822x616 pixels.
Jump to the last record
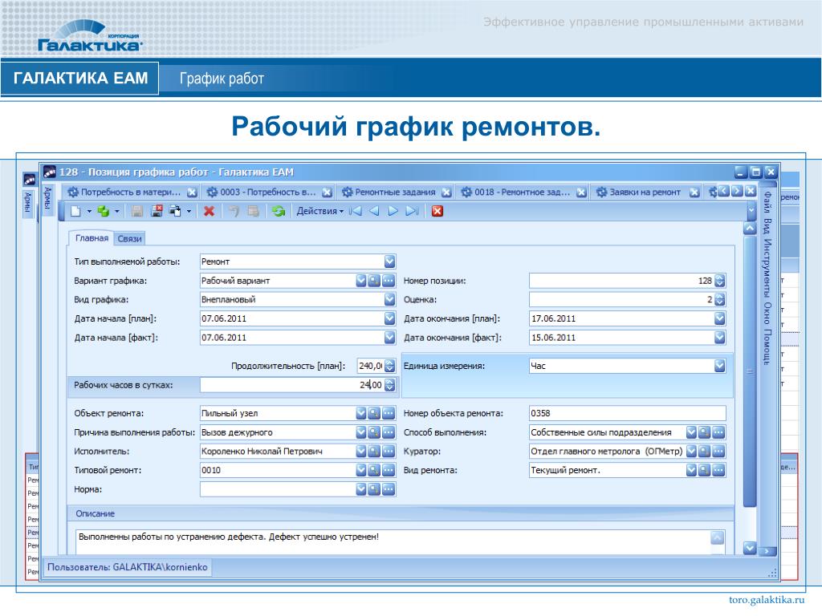[x=412, y=211]
